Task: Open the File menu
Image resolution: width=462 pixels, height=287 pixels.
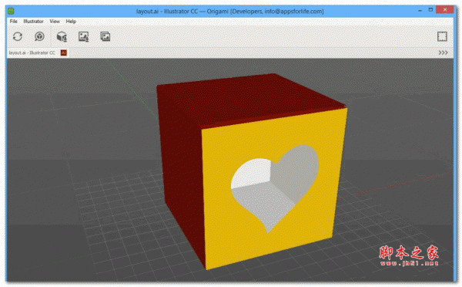Action: tap(14, 22)
